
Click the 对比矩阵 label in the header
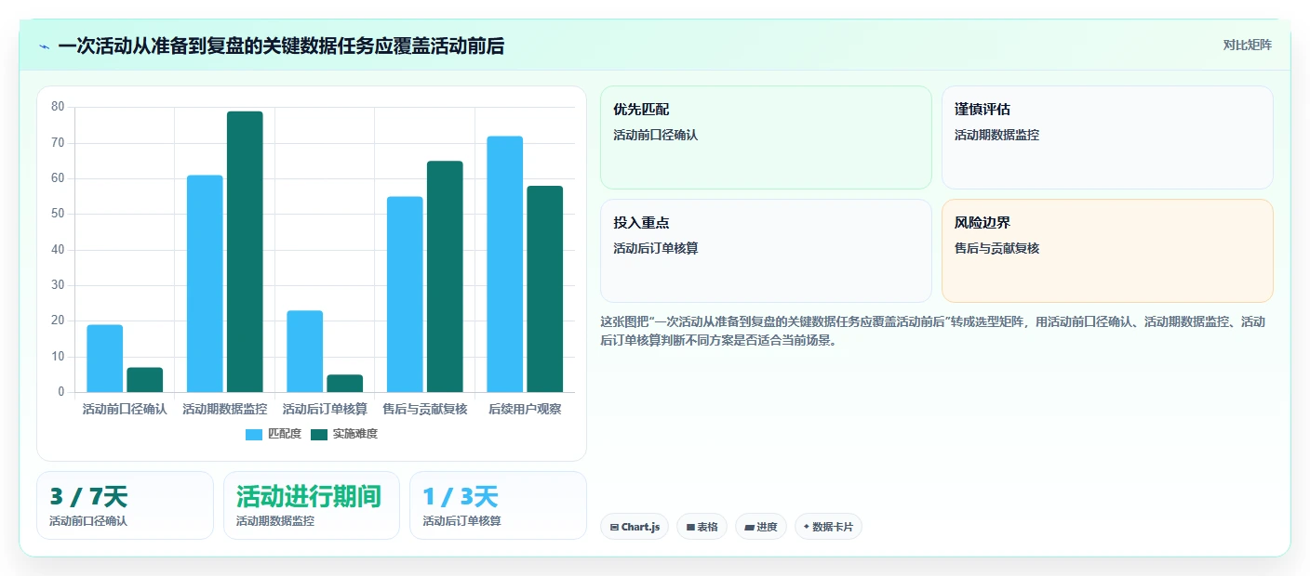1247,45
